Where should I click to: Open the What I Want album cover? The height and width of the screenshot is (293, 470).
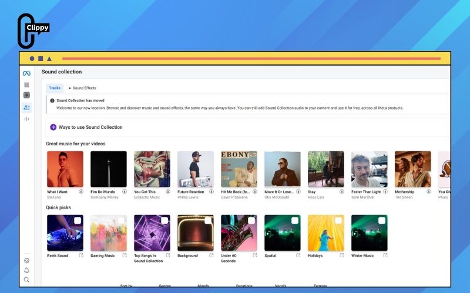(65, 169)
